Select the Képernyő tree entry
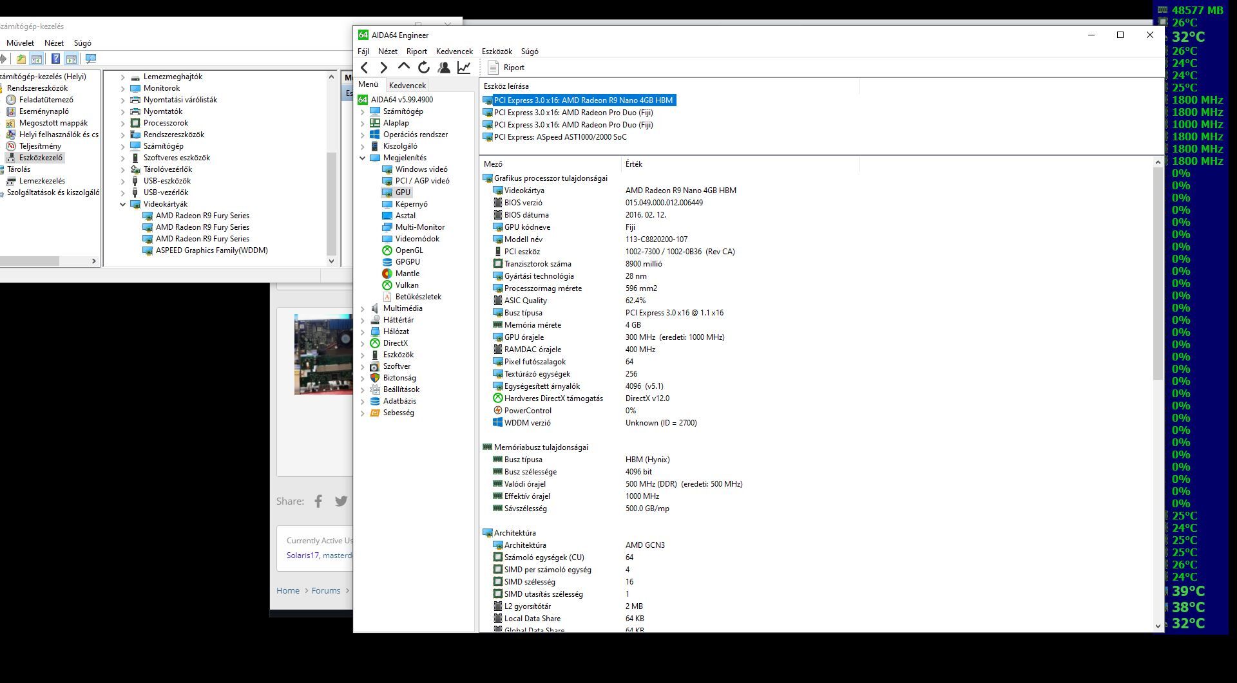The width and height of the screenshot is (1237, 683). click(411, 204)
